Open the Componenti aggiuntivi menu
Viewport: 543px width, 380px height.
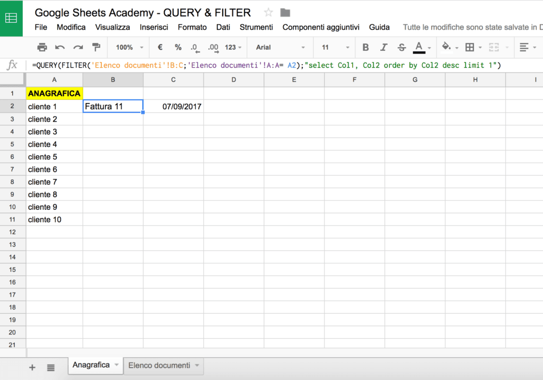[x=321, y=28]
